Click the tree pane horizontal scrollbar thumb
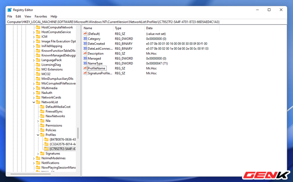The height and width of the screenshot is (182, 293). point(31,174)
